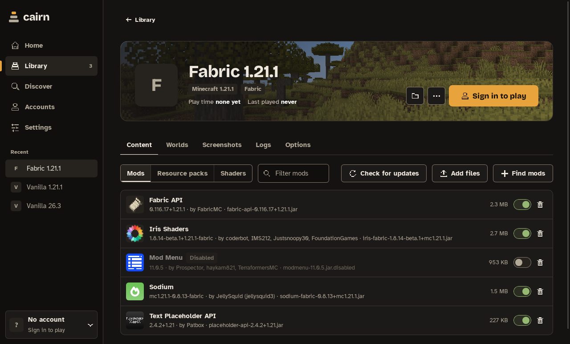
Task: Open recent instance Fabric 1.21.1
Action: tap(51, 168)
